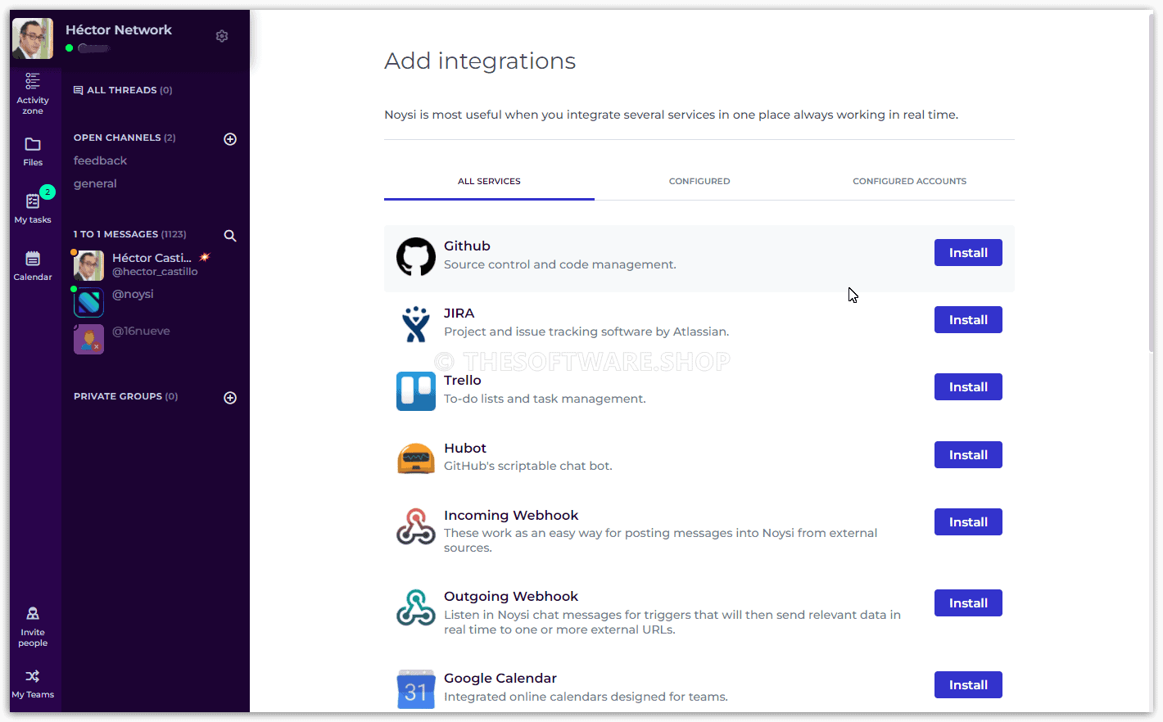Click the Add integrations page heading
This screenshot has width=1163, height=722.
(480, 61)
